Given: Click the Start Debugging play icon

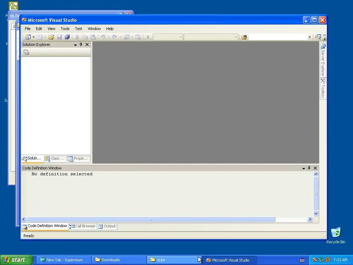Looking at the screenshot, I should 148,37.
